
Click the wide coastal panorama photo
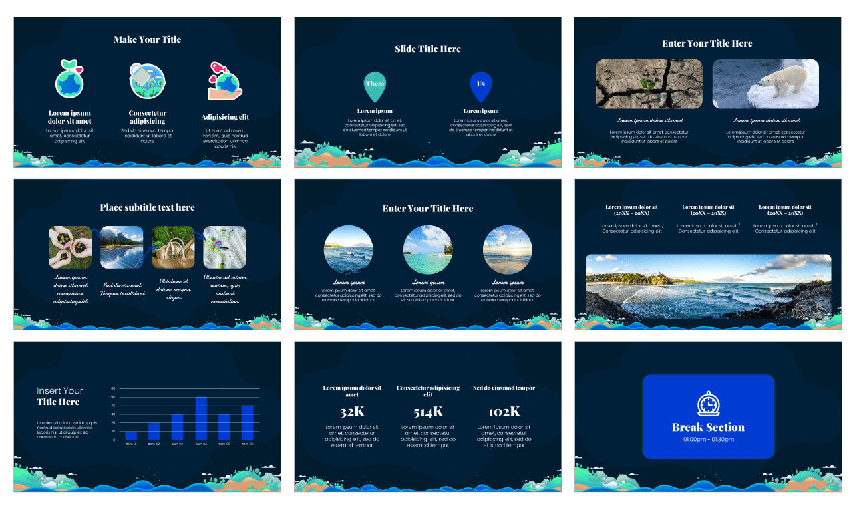click(x=708, y=286)
